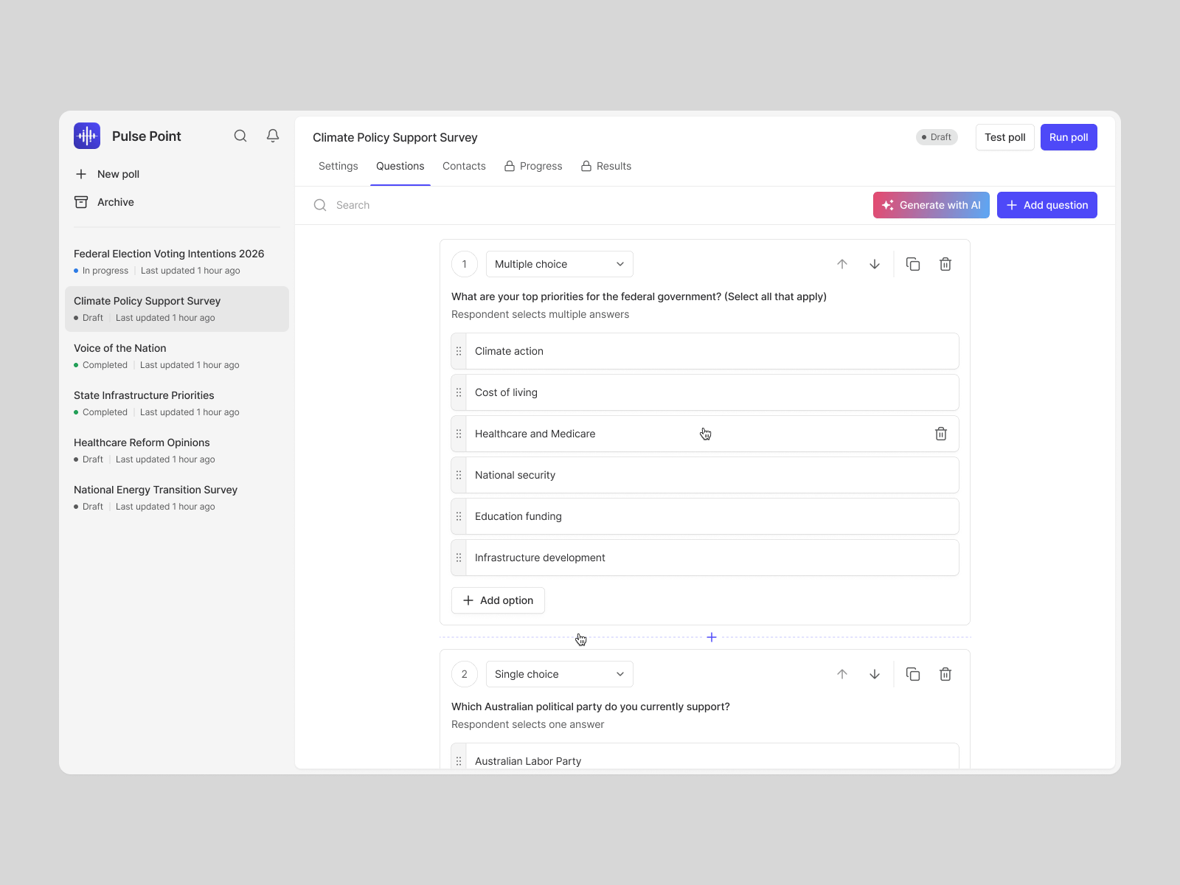
Task: Create a New poll from sidebar
Action: (x=108, y=174)
